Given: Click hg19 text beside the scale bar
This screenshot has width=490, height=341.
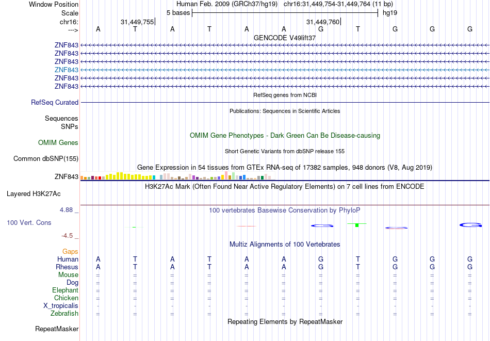Looking at the screenshot, I should 390,13.
